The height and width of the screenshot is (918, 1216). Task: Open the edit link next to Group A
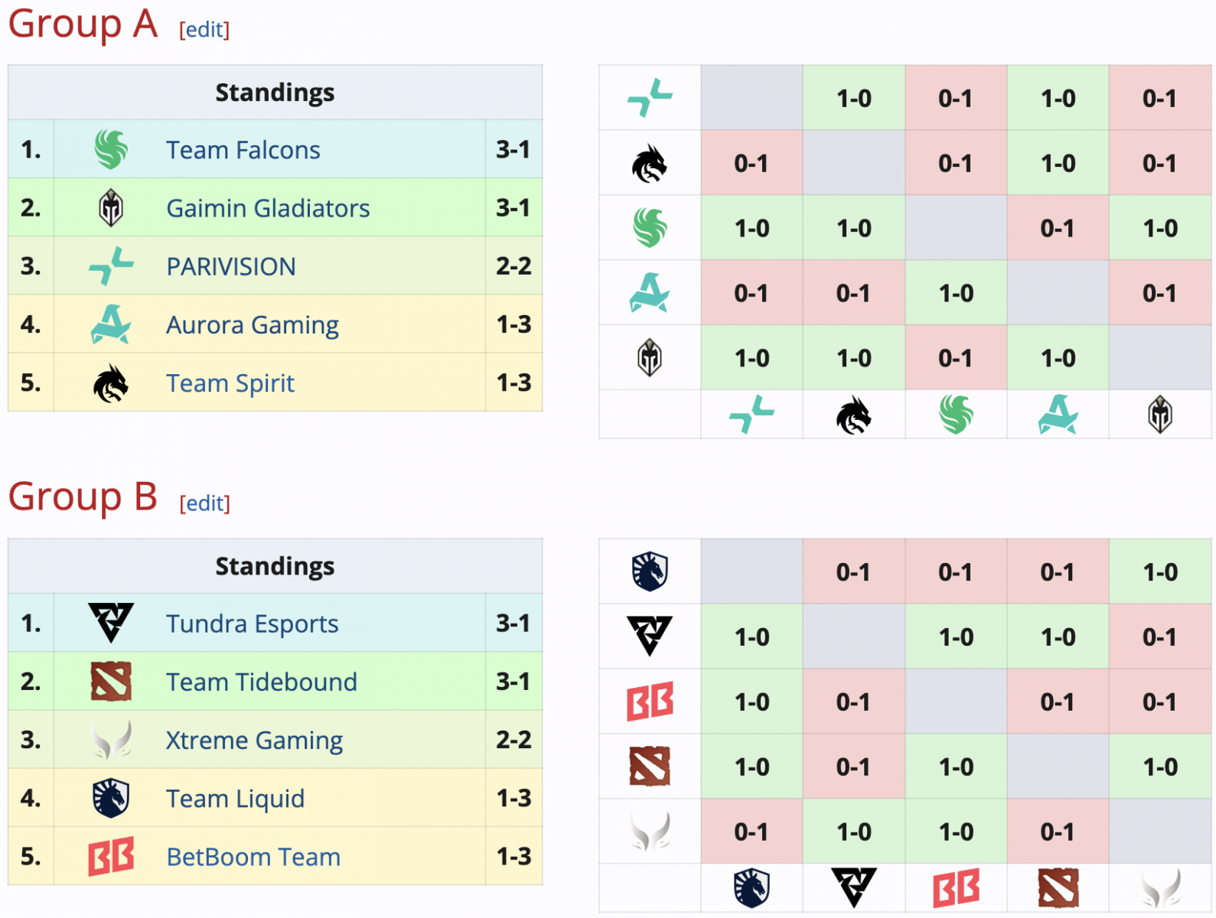click(x=204, y=29)
